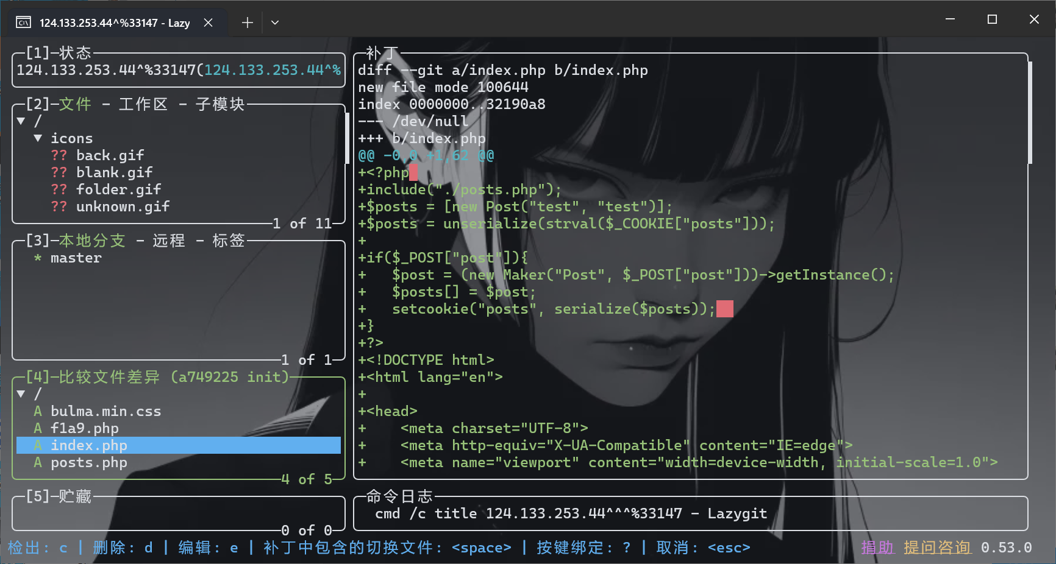This screenshot has width=1056, height=564.
Task: Select the master branch
Action: pyautogui.click(x=76, y=258)
